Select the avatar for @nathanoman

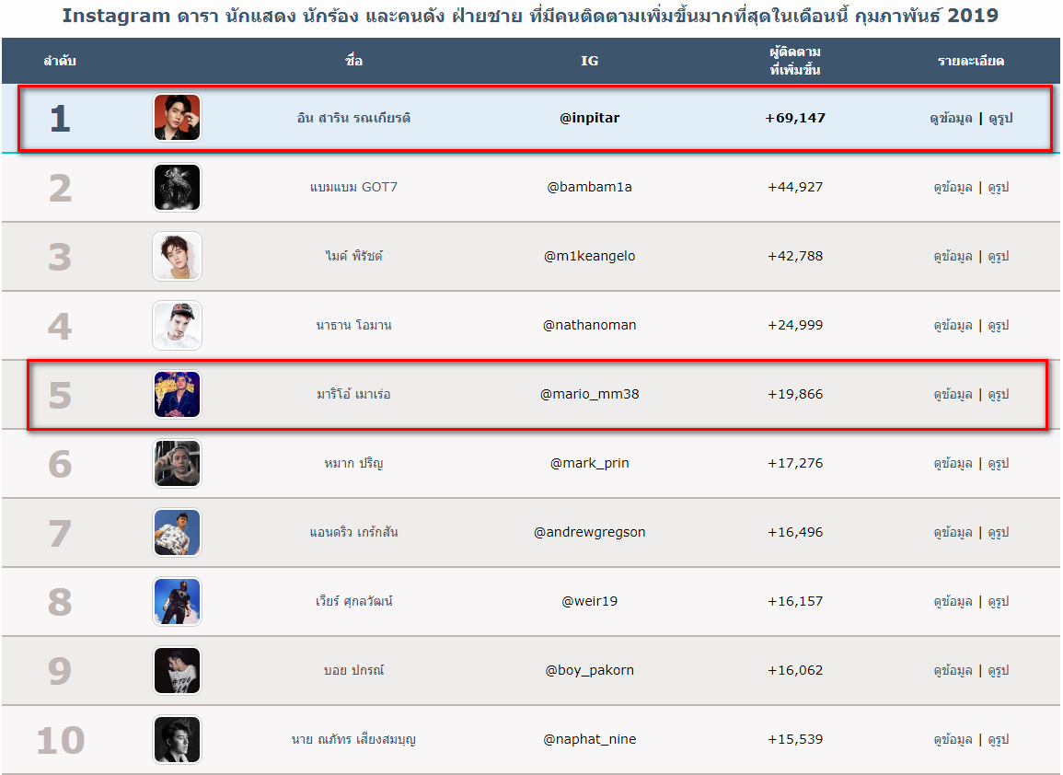pyautogui.click(x=177, y=326)
